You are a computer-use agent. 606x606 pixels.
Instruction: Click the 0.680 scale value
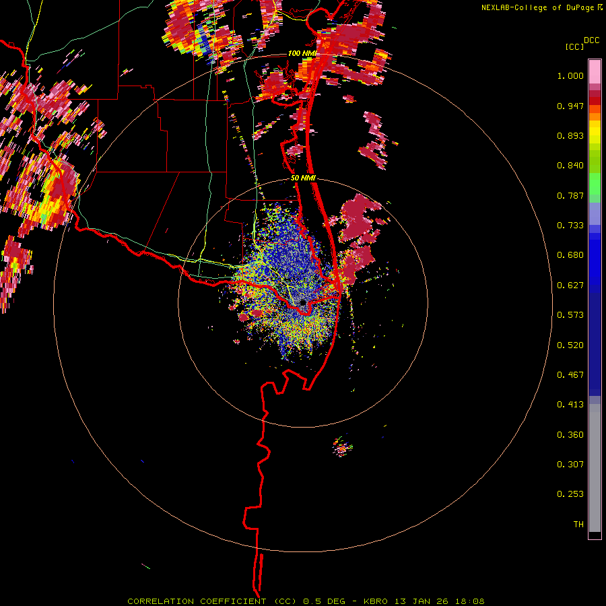tap(570, 255)
